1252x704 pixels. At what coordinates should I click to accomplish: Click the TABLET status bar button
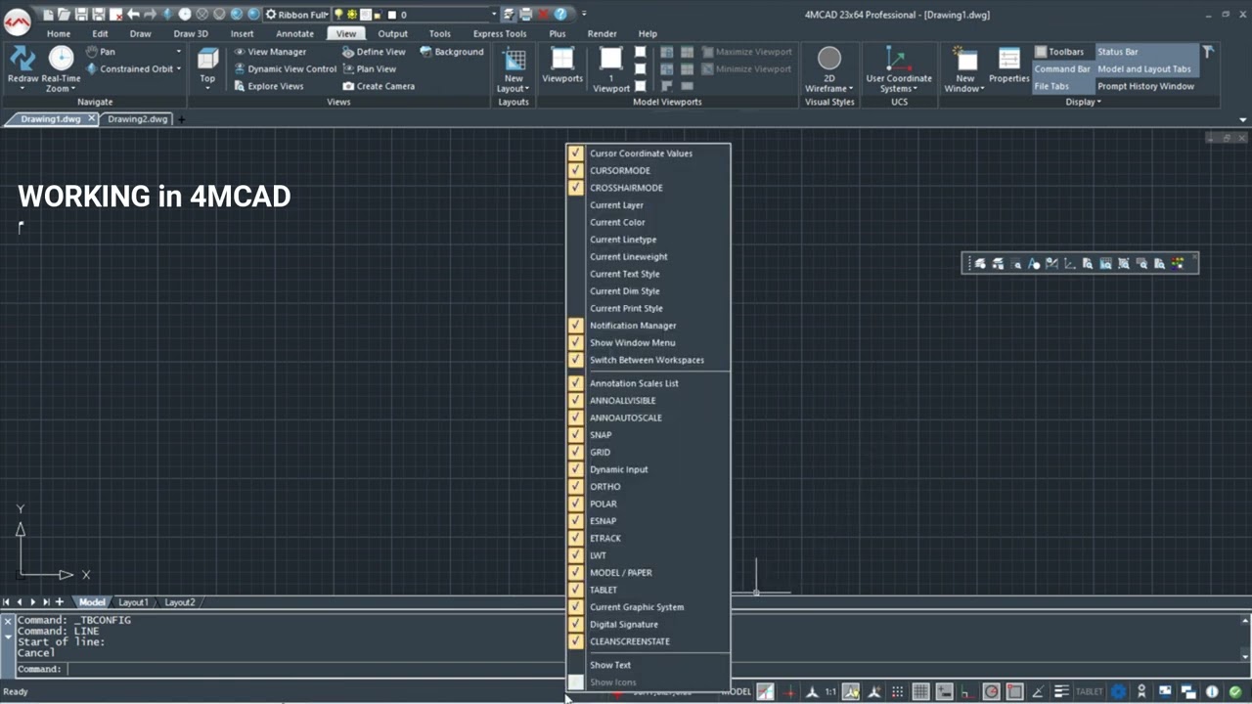[x=1090, y=692]
